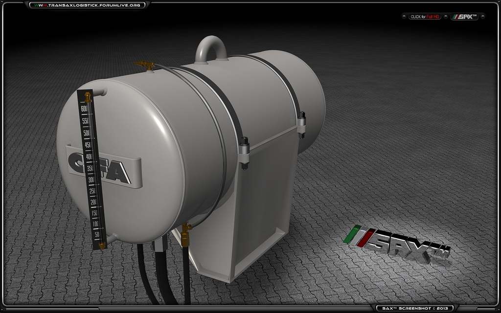Open the transaxlogistick.forumlive.org link
This screenshot has height=313, width=501.
[x=87, y=5]
